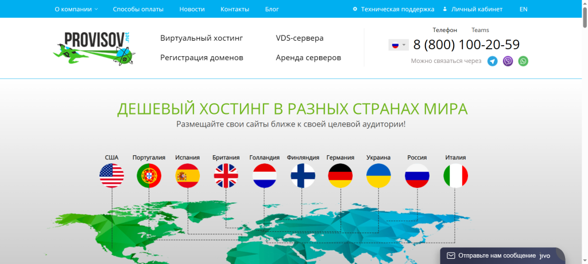This screenshot has width=588, height=264.
Task: Open the Telegram contact icon
Action: (492, 61)
